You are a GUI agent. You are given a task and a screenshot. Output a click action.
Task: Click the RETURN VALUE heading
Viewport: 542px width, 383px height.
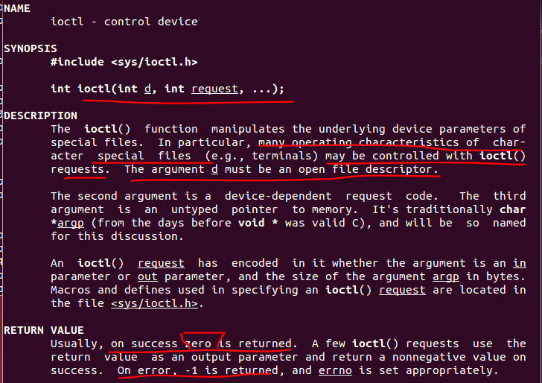(44, 330)
